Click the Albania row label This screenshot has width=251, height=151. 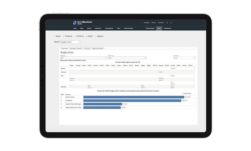click(x=63, y=68)
